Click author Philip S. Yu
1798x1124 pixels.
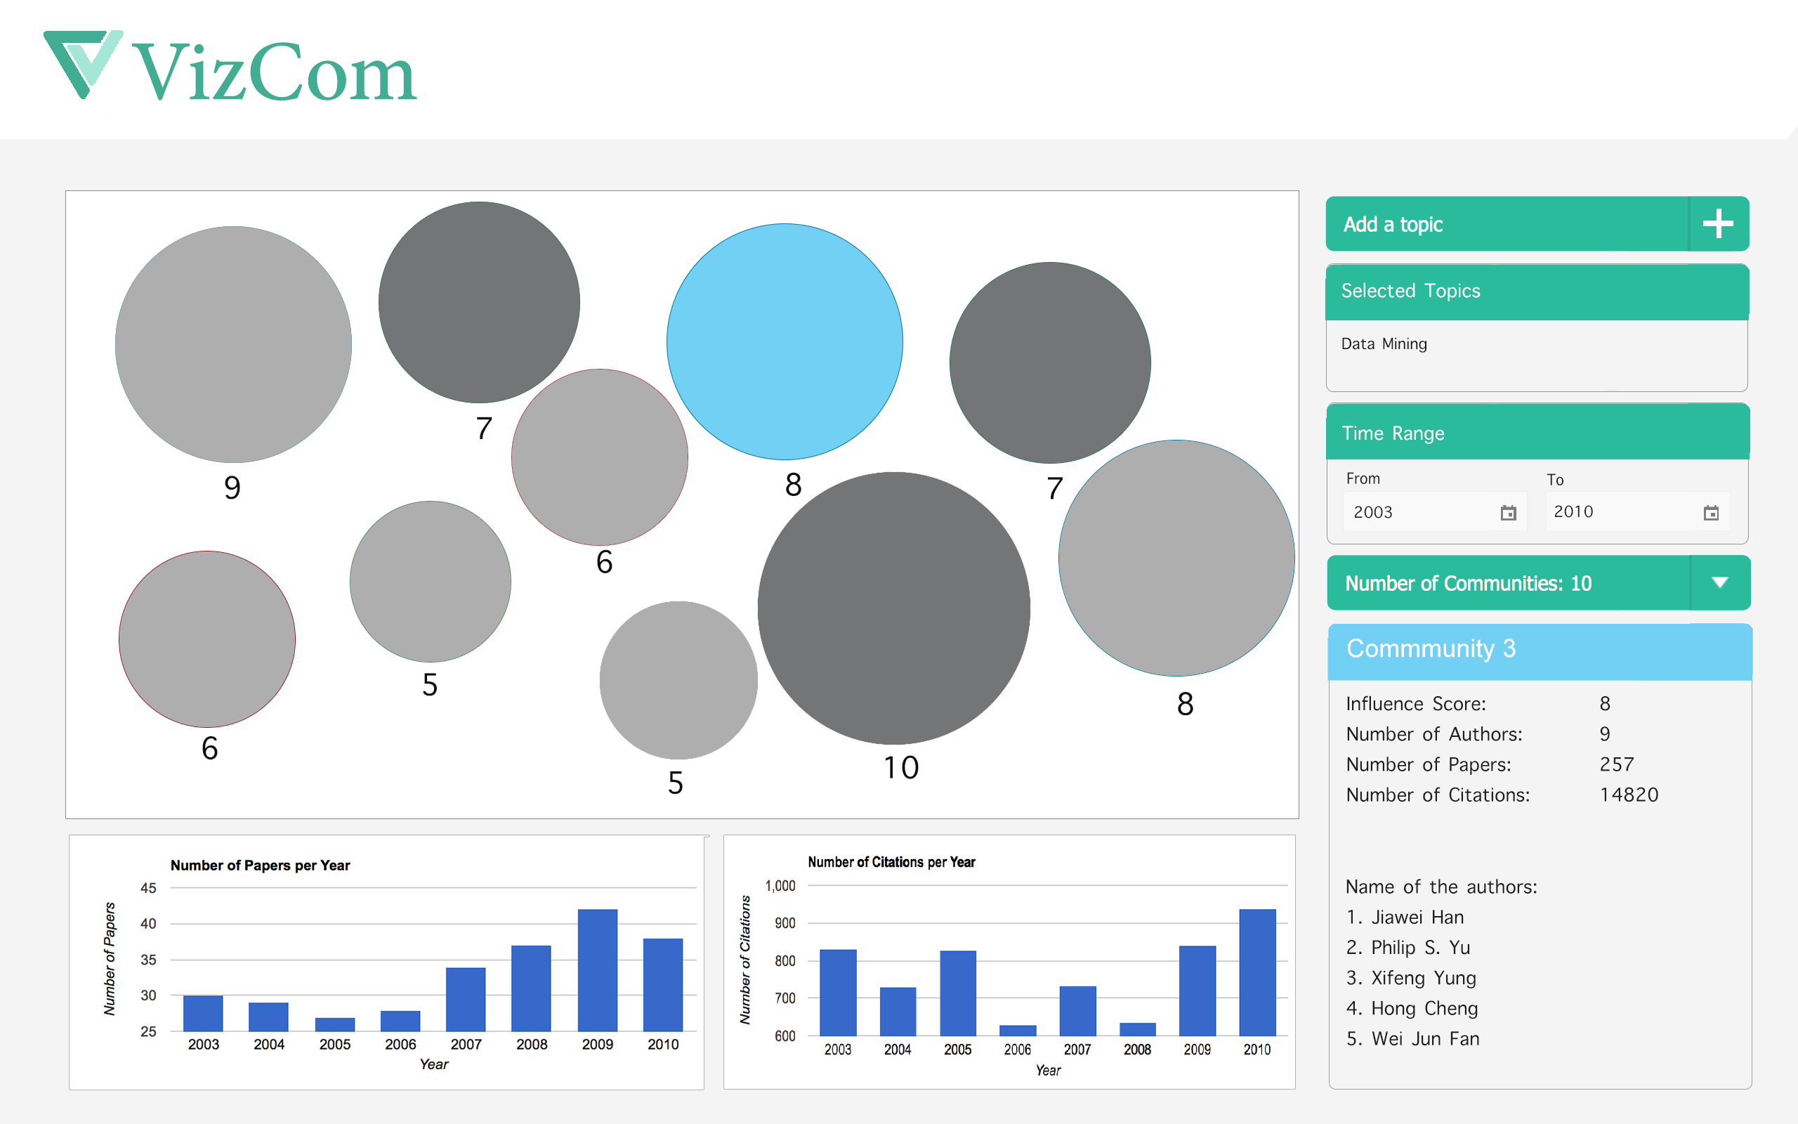tap(1420, 948)
